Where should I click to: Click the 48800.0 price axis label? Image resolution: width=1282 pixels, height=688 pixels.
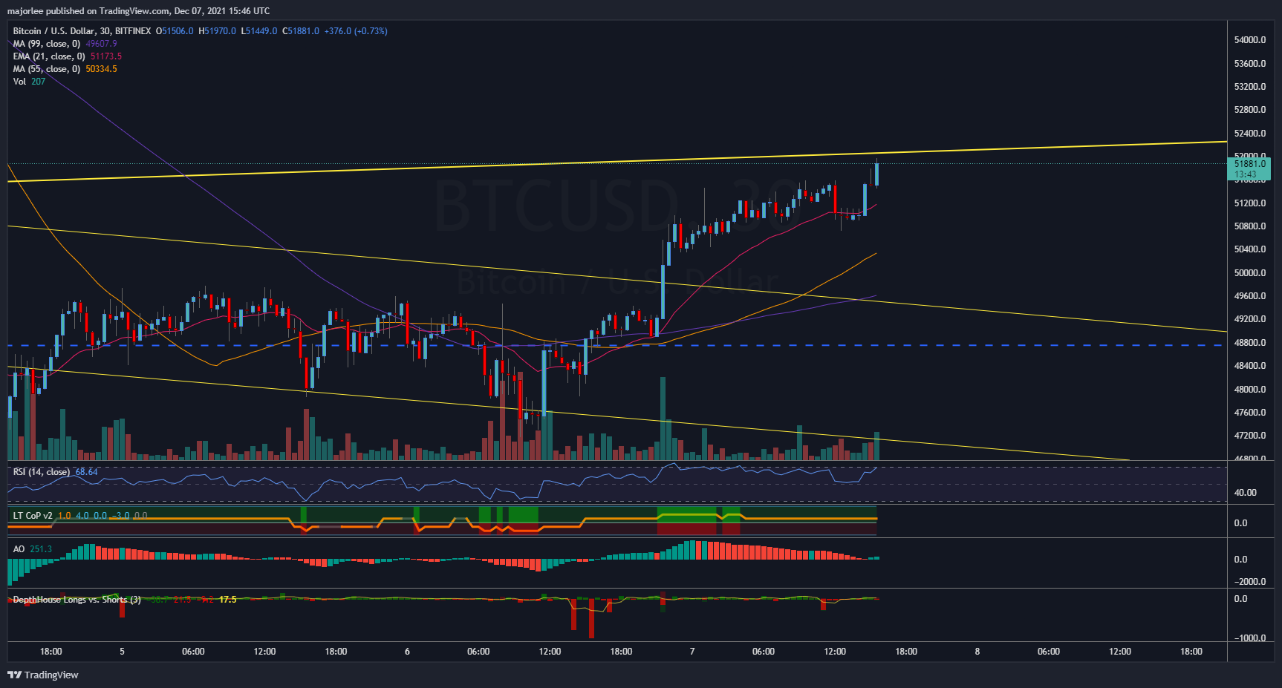pyautogui.click(x=1250, y=343)
